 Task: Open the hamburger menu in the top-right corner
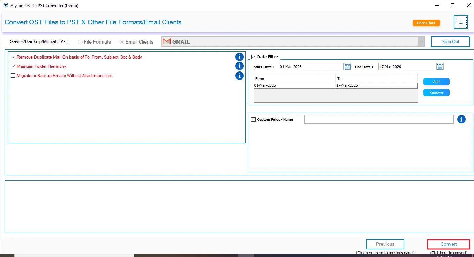[461, 22]
